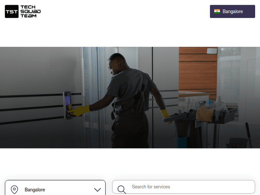260x195 pixels.
Task: Click the magnifying glass search icon
Action: tap(122, 189)
